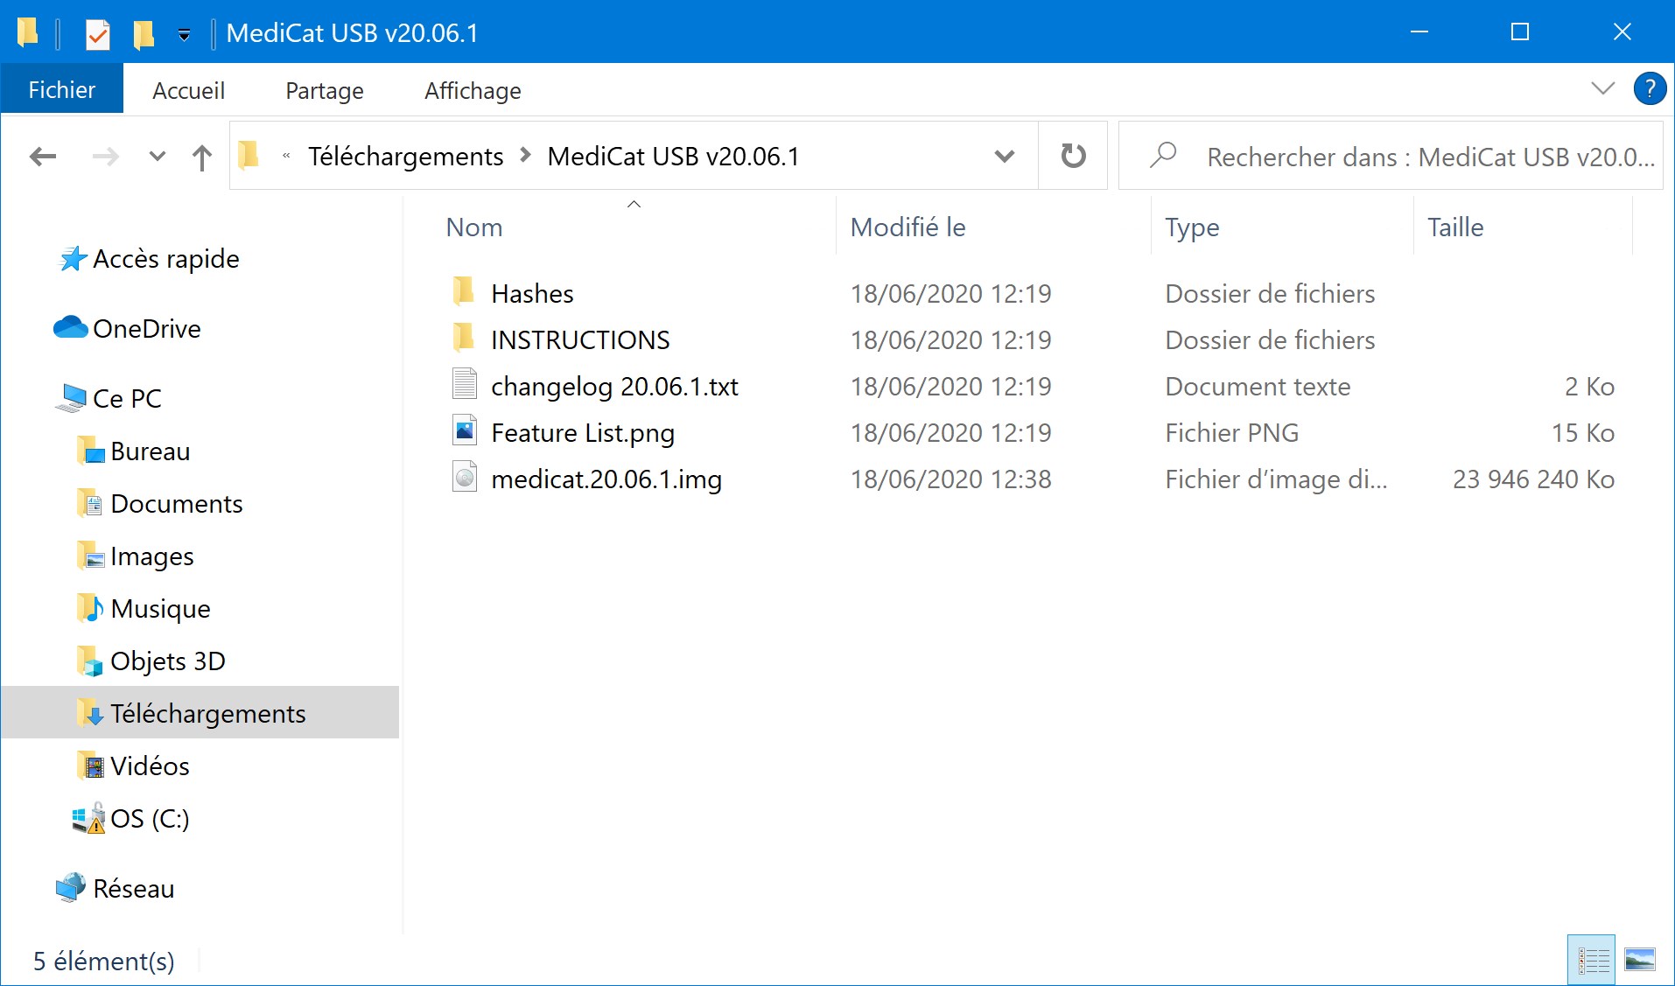Go up one folder level arrow
Image resolution: width=1675 pixels, height=986 pixels.
pos(202,157)
